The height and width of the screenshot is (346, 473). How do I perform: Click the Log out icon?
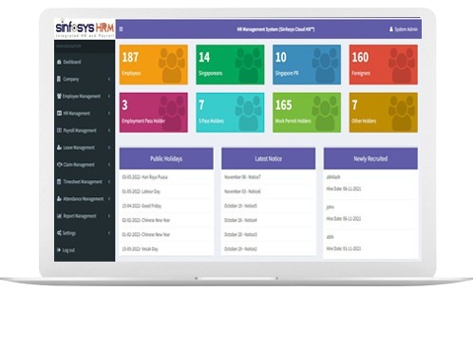click(59, 250)
